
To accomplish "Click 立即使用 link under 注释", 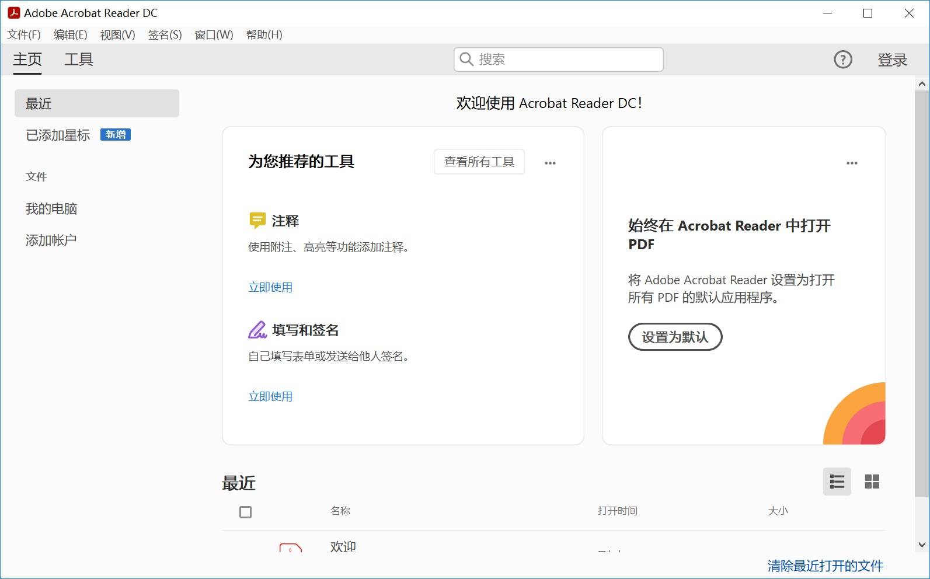I will [x=270, y=287].
